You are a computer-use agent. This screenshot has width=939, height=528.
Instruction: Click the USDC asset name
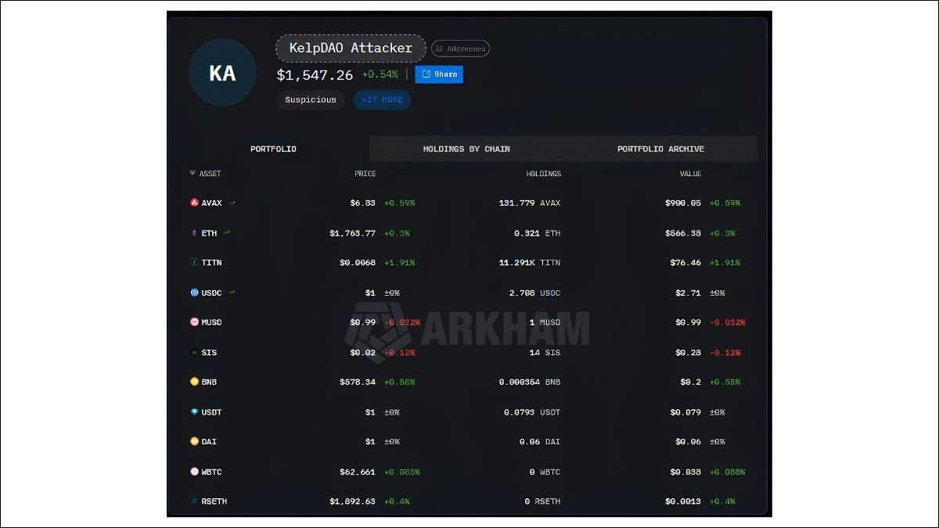click(x=212, y=293)
